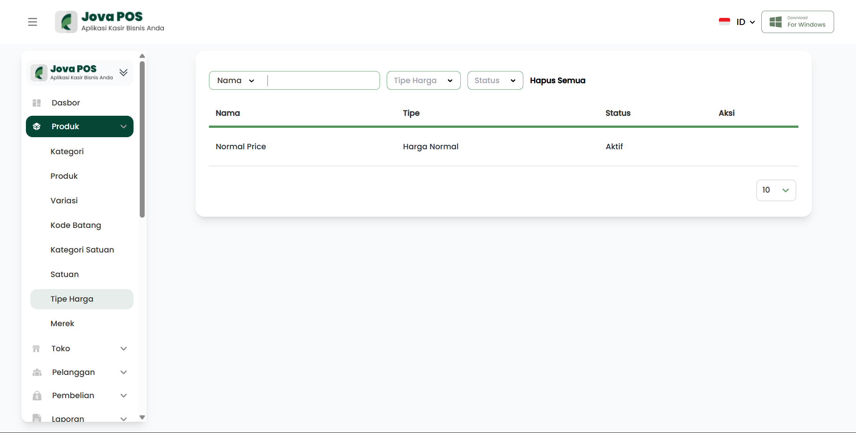Go to Kode Batang page
Screen dimensions: 856x433
(x=75, y=225)
